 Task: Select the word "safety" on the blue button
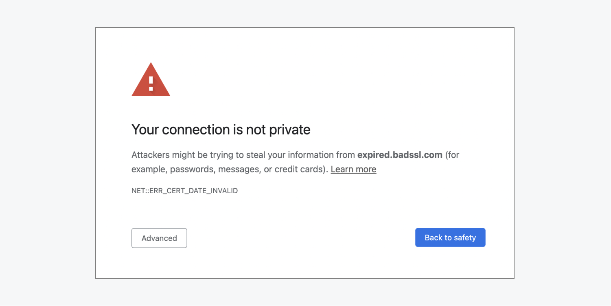[x=465, y=238]
